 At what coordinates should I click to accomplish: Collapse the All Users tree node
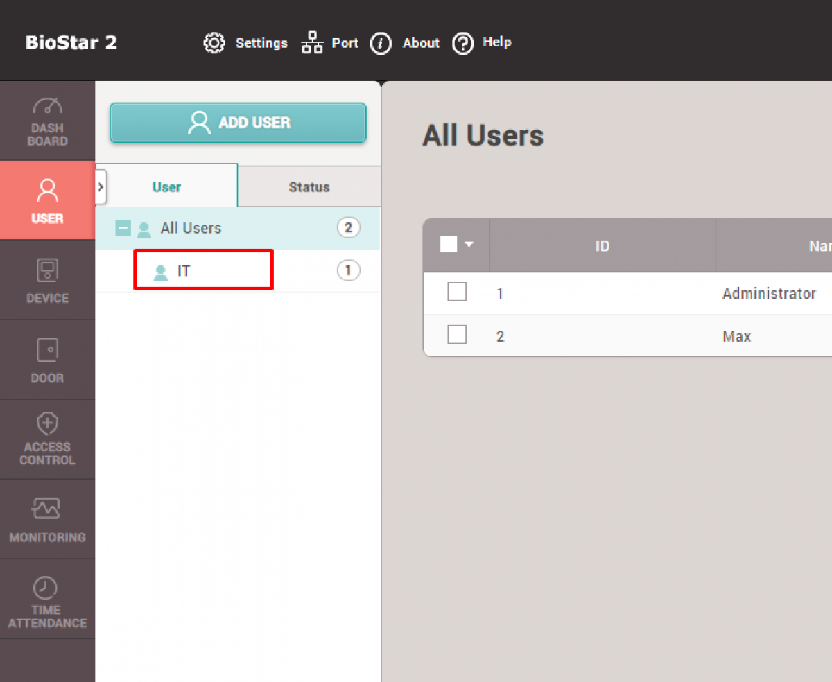coord(123,228)
